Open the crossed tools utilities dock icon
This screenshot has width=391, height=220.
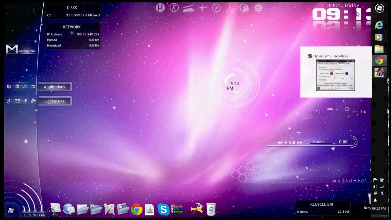pyautogui.click(x=109, y=210)
